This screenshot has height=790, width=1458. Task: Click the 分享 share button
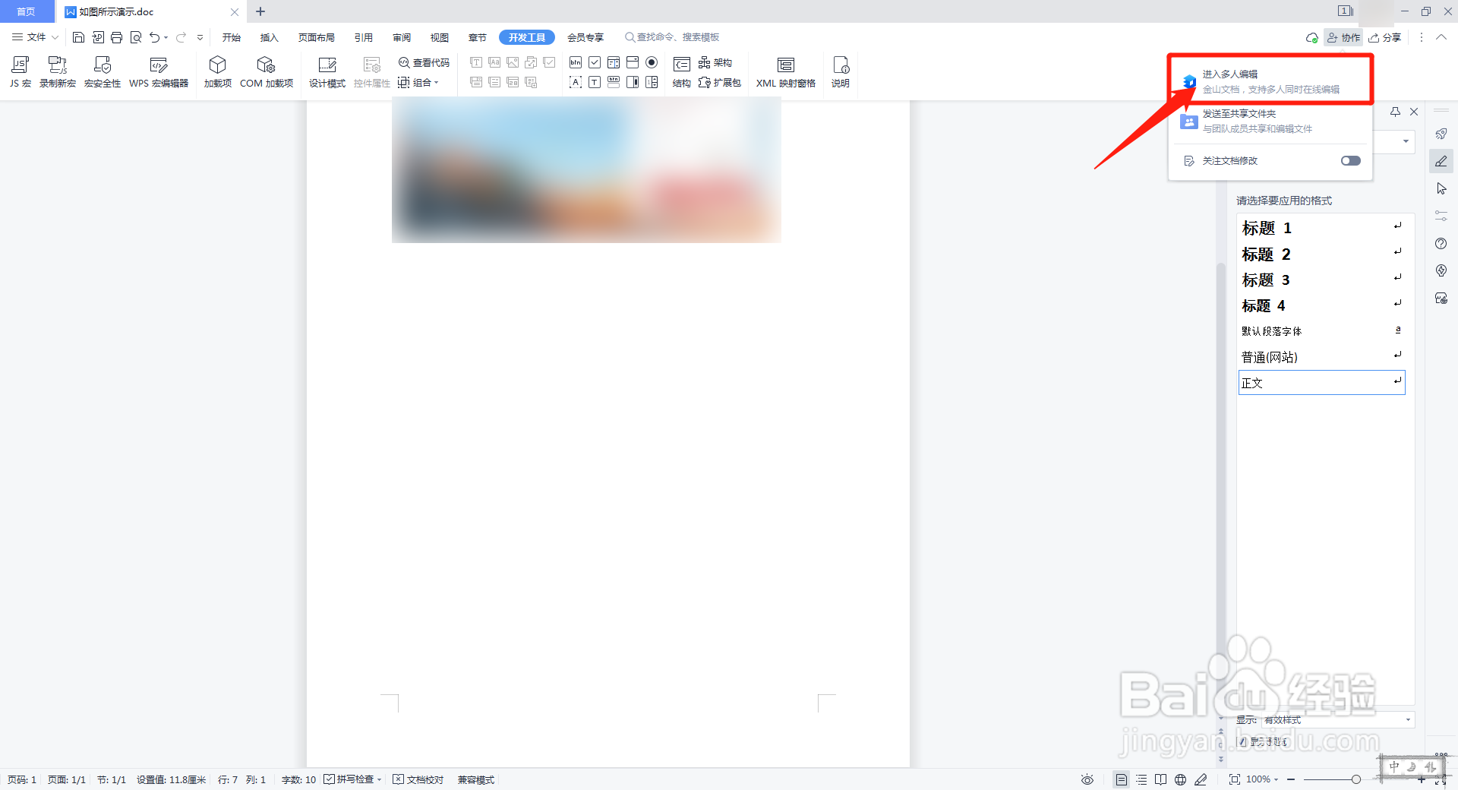click(x=1385, y=37)
